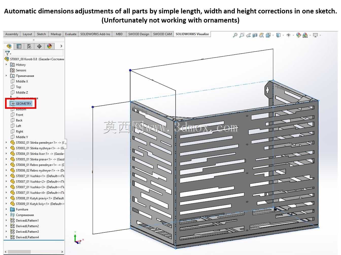Open the Apply Scene dropdown arrow

pyautogui.click(x=310, y=35)
